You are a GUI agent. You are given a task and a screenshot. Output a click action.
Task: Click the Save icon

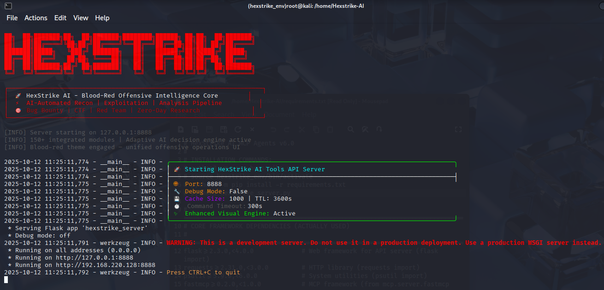click(209, 129)
